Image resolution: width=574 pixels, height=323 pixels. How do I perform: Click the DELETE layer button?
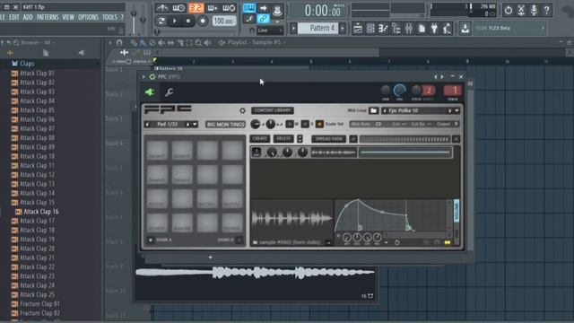tap(283, 138)
